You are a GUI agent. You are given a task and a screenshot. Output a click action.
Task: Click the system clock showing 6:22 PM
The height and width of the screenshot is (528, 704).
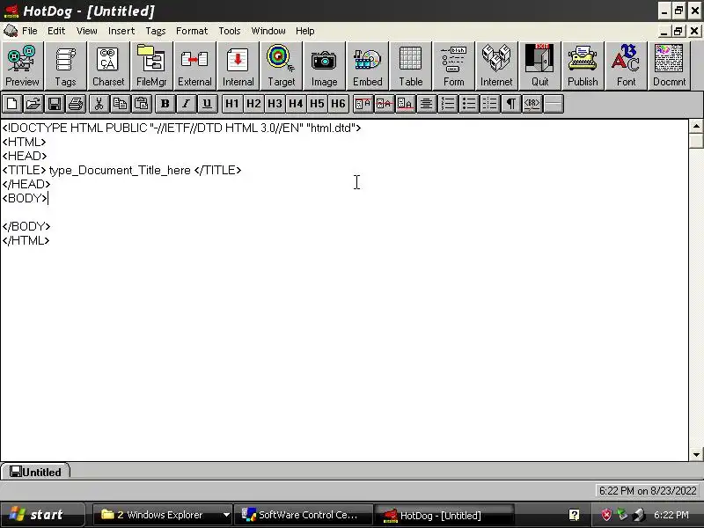click(671, 515)
